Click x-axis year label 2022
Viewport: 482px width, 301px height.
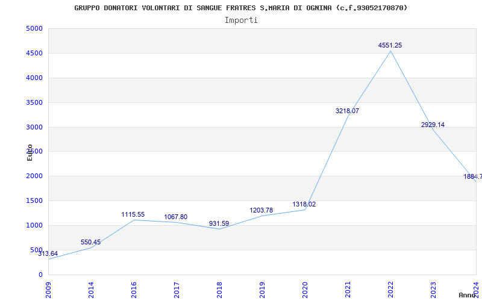[x=390, y=290]
